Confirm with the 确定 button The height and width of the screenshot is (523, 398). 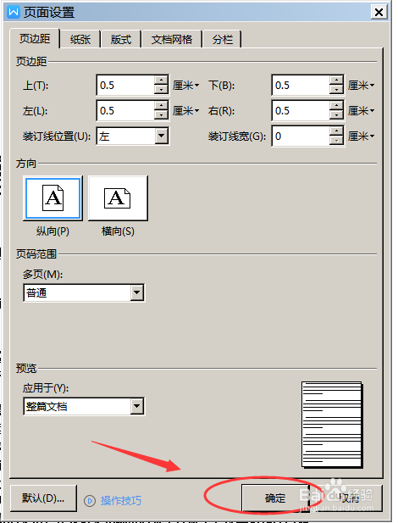(275, 498)
